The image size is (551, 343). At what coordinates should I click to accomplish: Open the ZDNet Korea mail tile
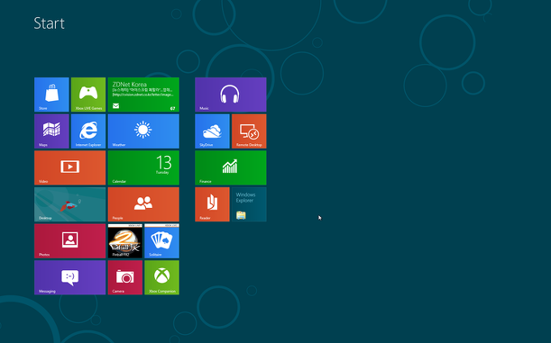click(143, 95)
